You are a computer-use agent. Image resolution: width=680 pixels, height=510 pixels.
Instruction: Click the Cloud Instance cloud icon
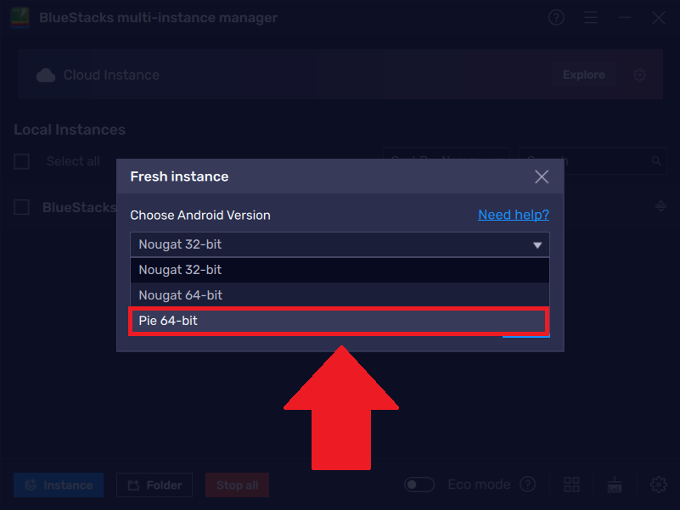[x=46, y=75]
